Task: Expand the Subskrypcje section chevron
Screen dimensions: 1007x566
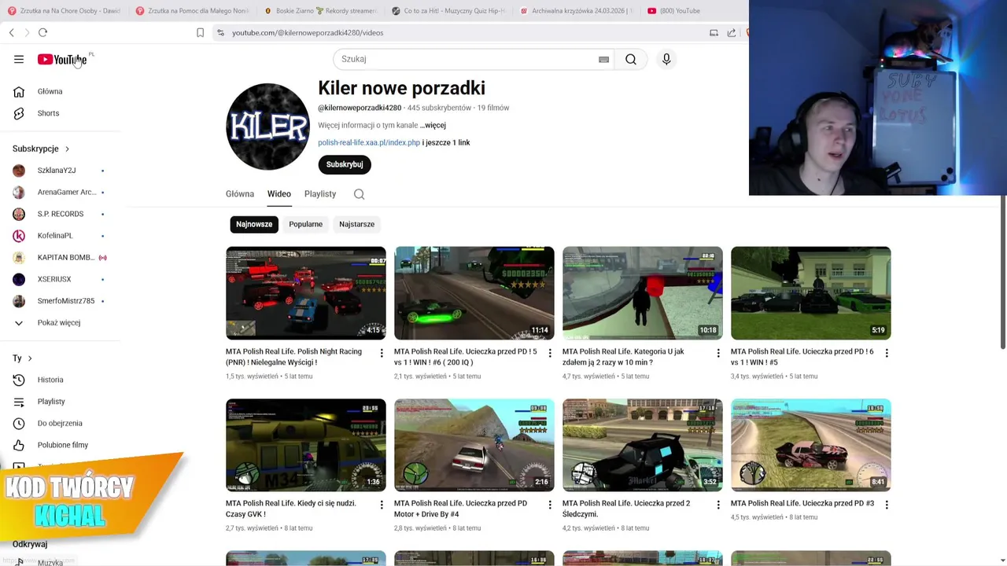Action: click(x=67, y=149)
